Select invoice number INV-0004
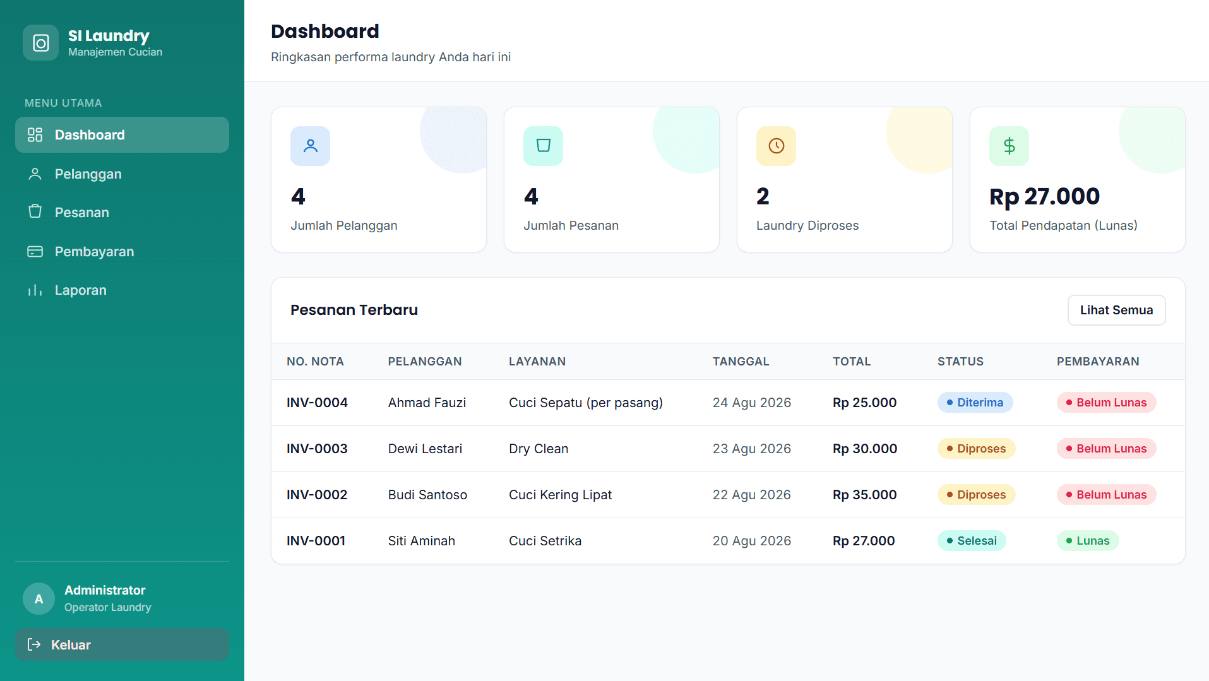This screenshot has height=681, width=1209. [317, 403]
